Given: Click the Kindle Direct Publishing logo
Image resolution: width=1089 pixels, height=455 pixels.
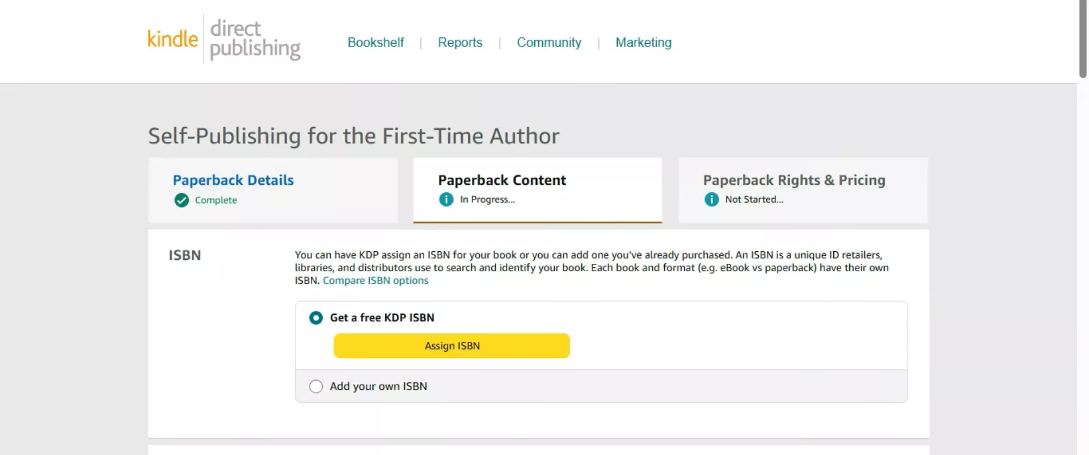Looking at the screenshot, I should pyautogui.click(x=223, y=39).
